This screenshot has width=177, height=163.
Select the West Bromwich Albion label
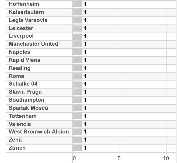point(39,132)
